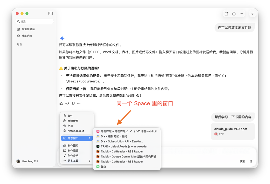Copy the response with the copy icon

[x=73, y=103]
